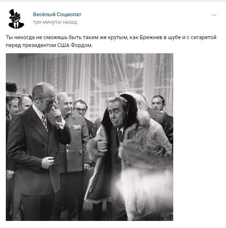Open the fur coat photo full size

click(x=89, y=137)
